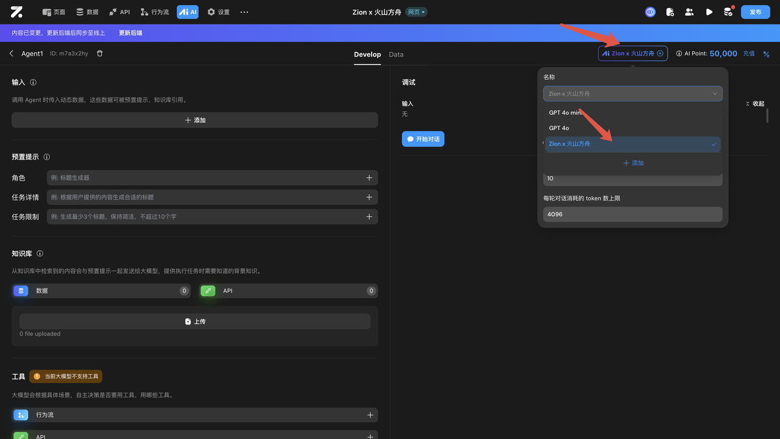Image resolution: width=780 pixels, height=439 pixels.
Task: Click 收起 to collapse the debug panel
Action: (755, 104)
